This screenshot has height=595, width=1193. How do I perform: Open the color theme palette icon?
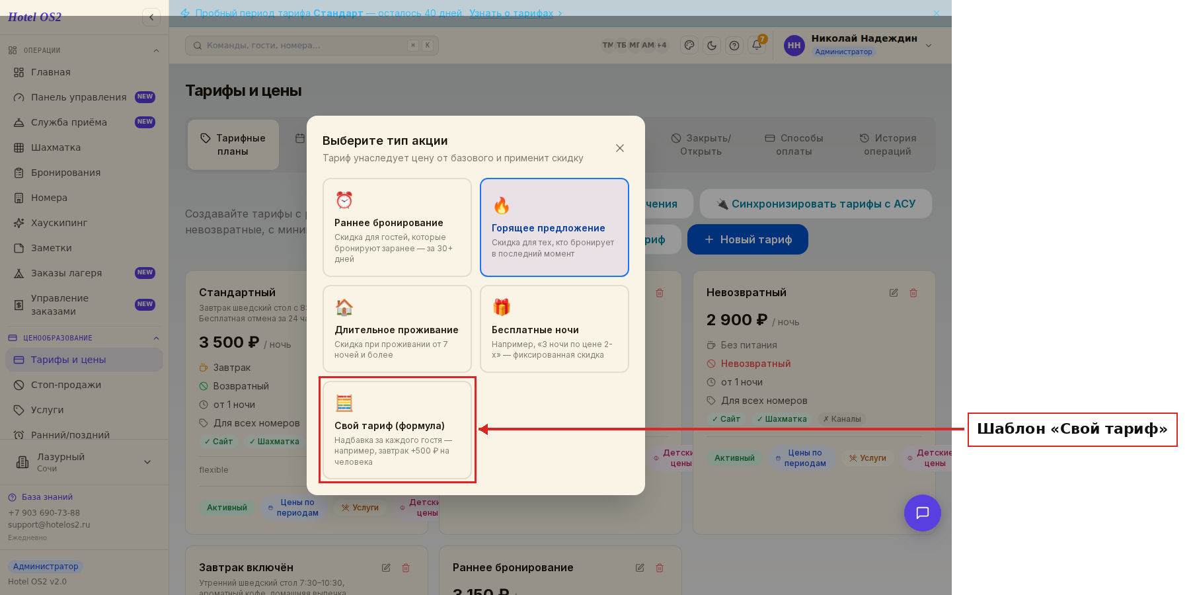[x=689, y=46]
